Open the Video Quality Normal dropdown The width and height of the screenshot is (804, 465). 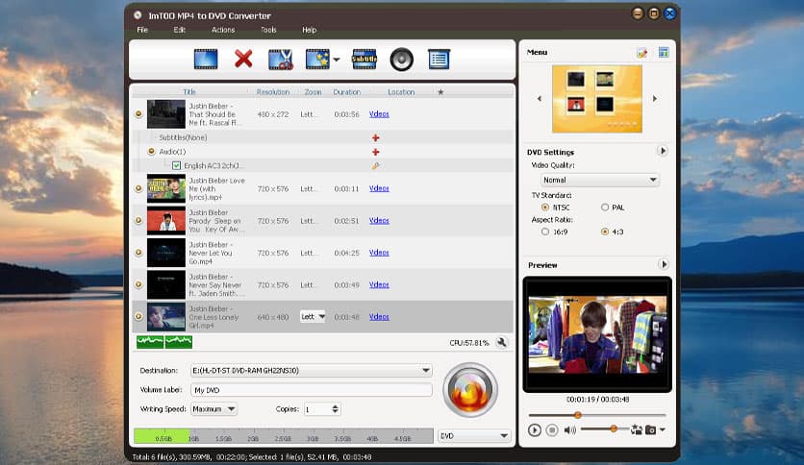599,180
